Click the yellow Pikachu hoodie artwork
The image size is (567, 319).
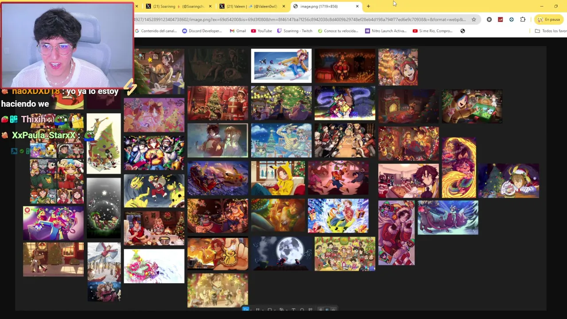pyautogui.click(x=278, y=178)
